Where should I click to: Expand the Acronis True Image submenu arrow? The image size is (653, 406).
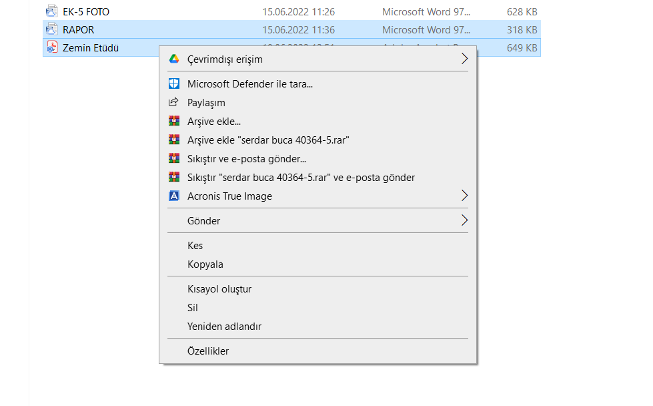click(464, 196)
